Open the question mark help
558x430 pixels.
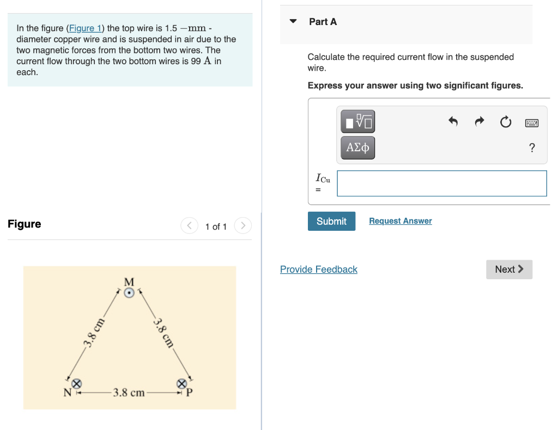[x=532, y=148]
